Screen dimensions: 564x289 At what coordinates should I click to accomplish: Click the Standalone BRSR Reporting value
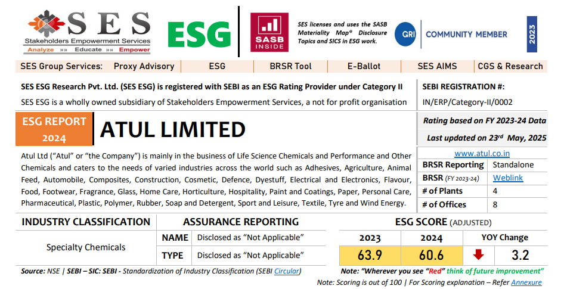pos(513,164)
